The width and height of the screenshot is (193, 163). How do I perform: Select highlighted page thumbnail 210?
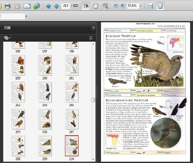tap(72, 146)
